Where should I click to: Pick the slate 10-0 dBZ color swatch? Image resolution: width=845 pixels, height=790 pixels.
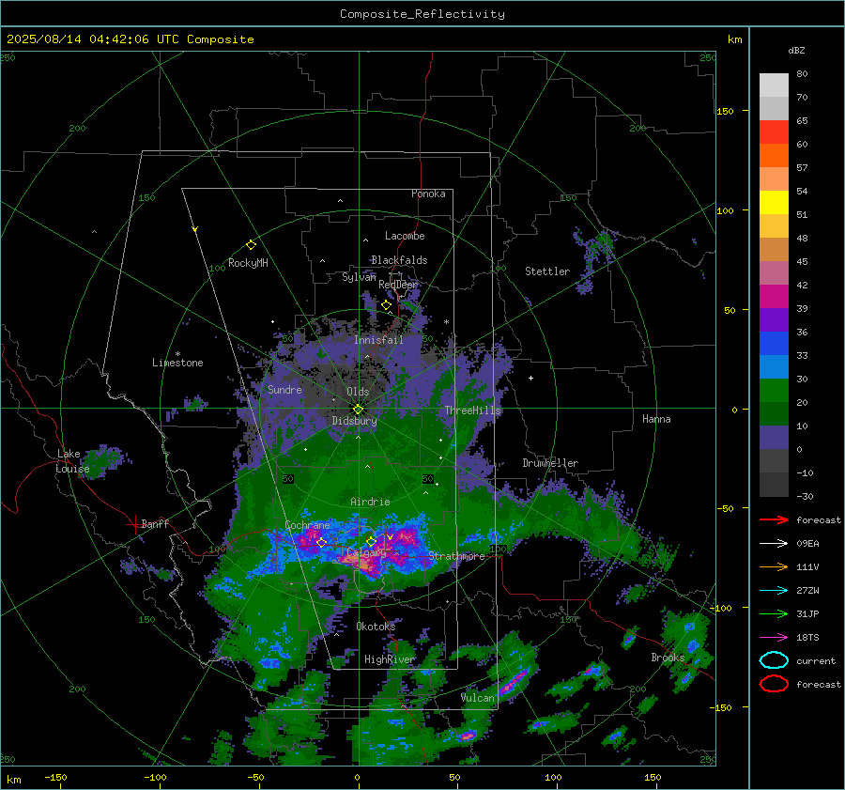(774, 438)
